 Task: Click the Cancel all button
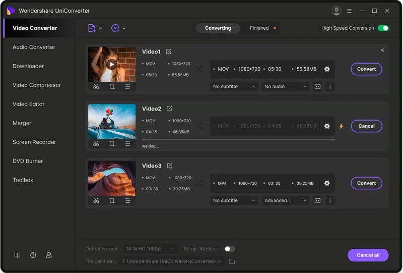368,255
